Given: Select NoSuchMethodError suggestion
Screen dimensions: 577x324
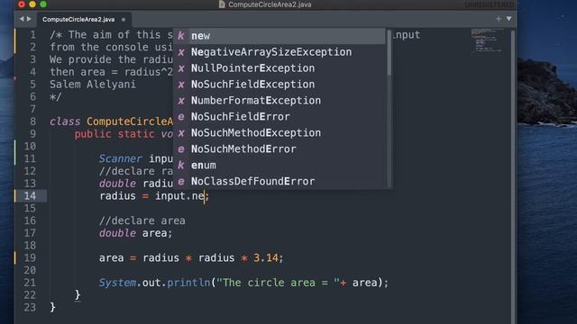Looking at the screenshot, I should tap(279, 149).
